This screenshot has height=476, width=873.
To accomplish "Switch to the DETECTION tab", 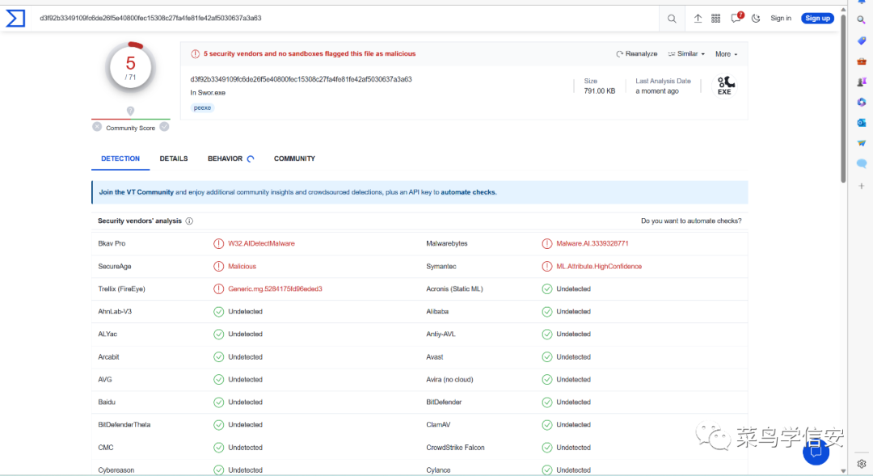I will tap(120, 158).
